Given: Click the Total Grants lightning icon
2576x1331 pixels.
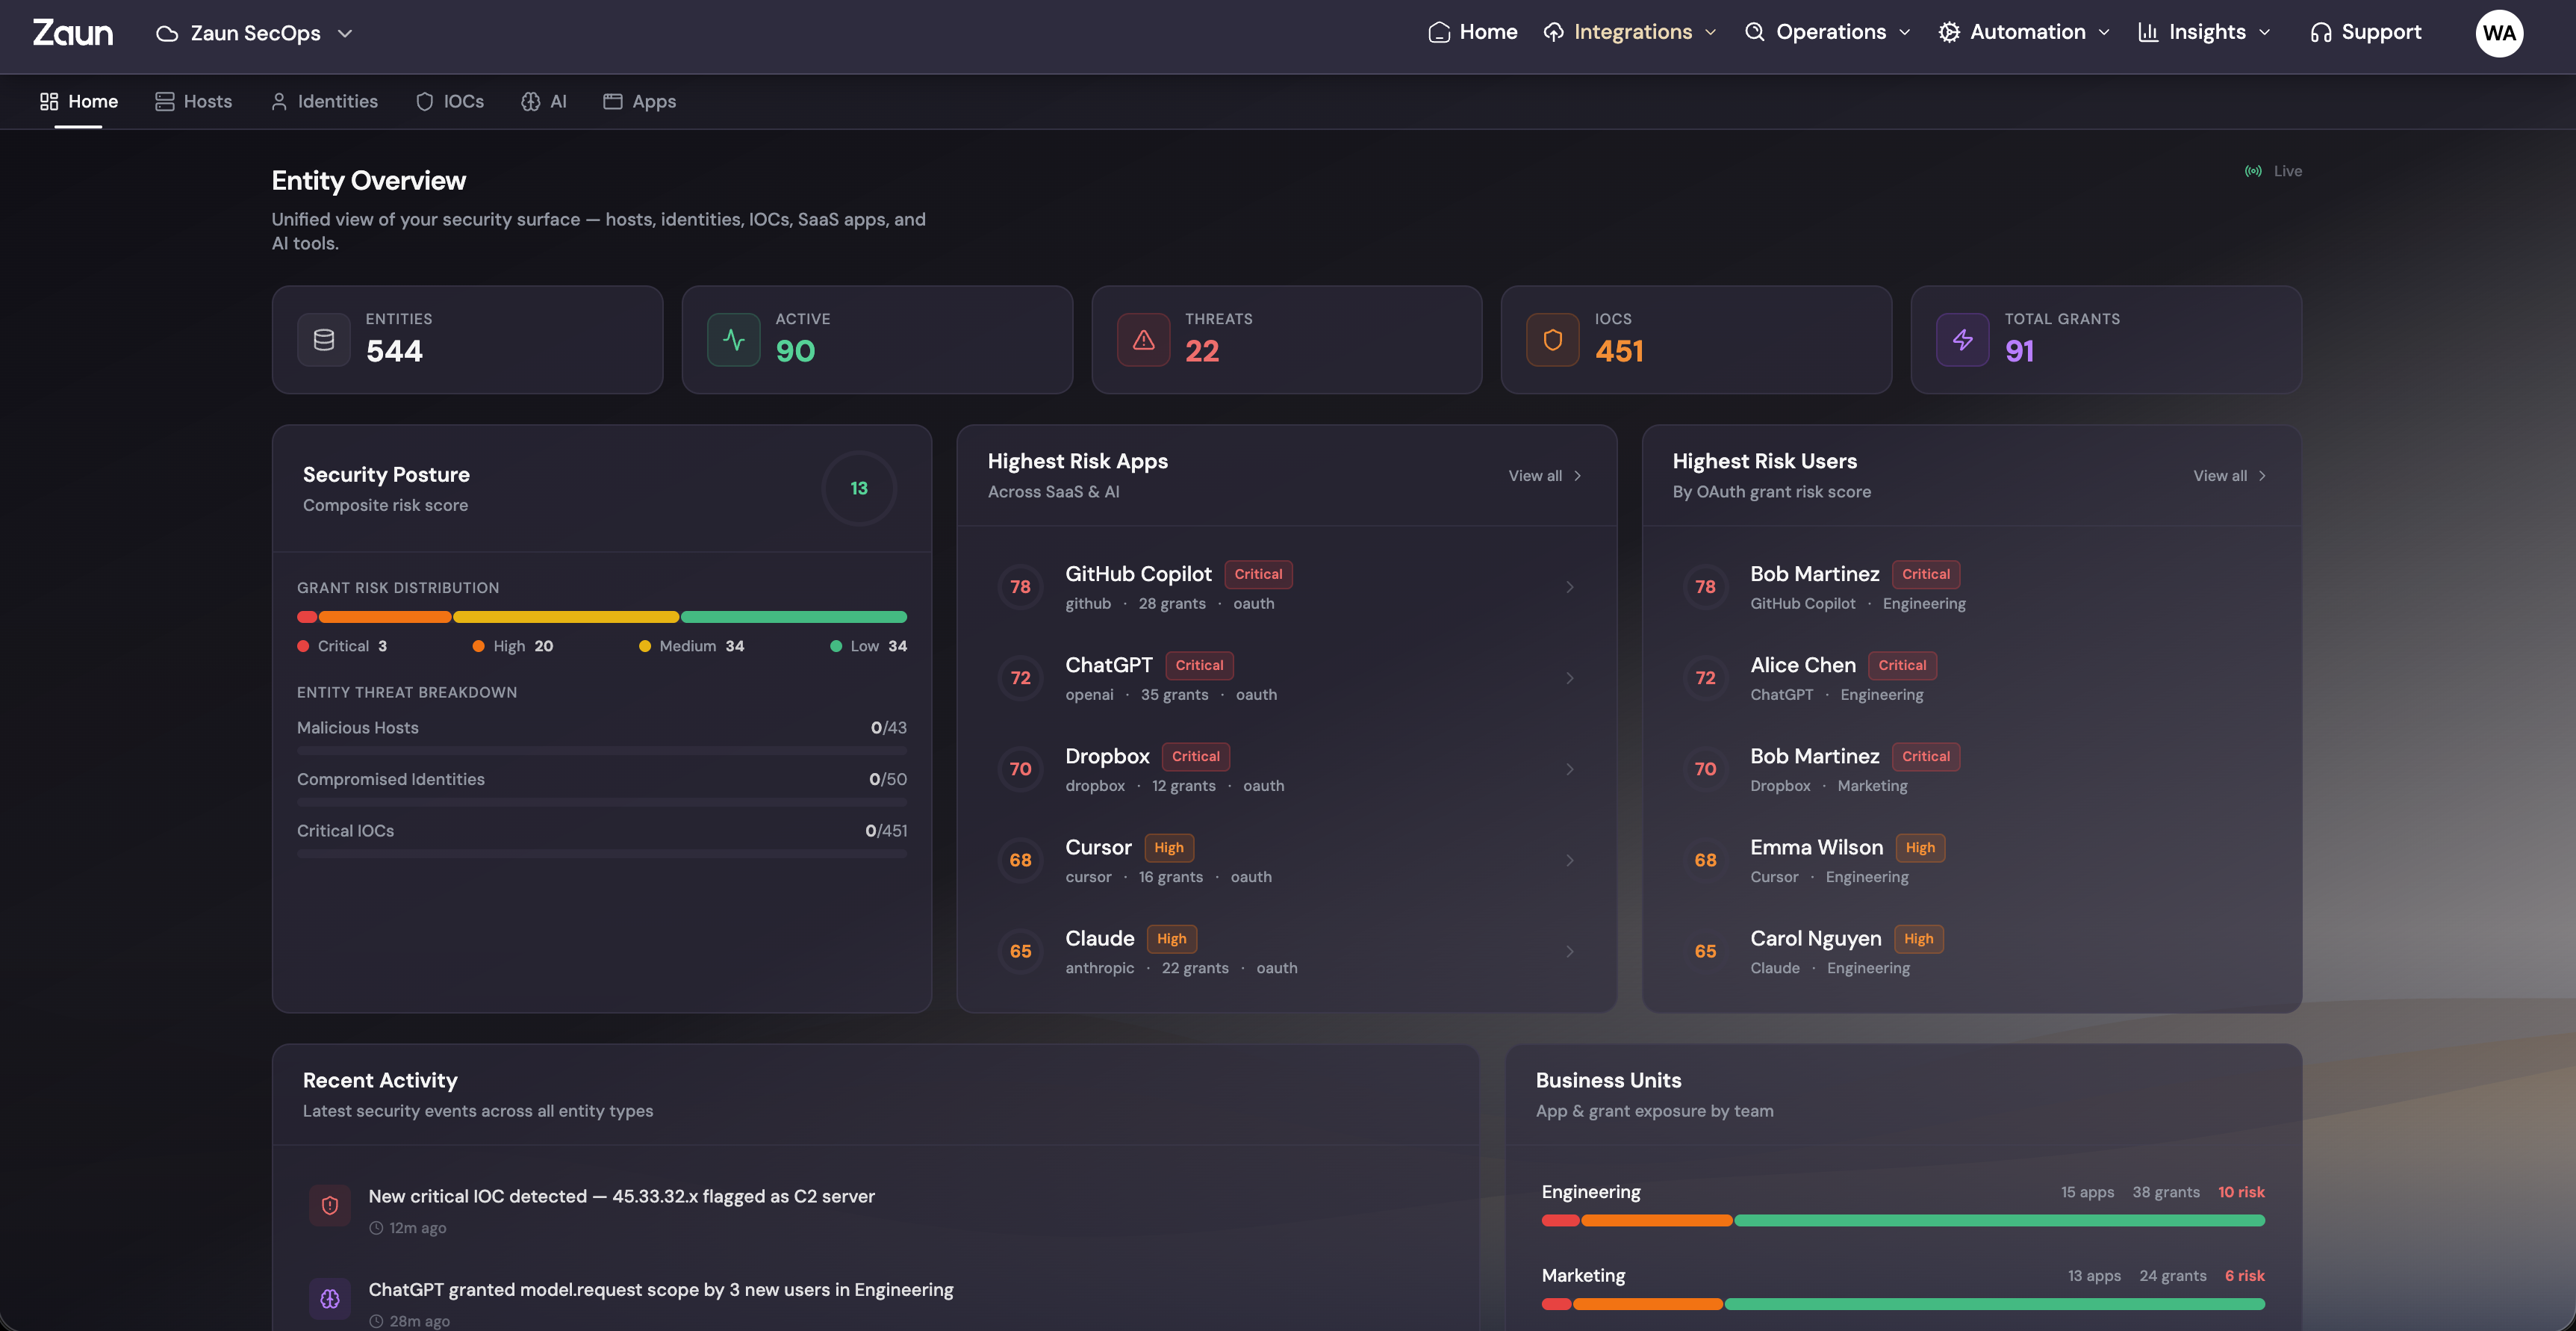Looking at the screenshot, I should 1962,340.
